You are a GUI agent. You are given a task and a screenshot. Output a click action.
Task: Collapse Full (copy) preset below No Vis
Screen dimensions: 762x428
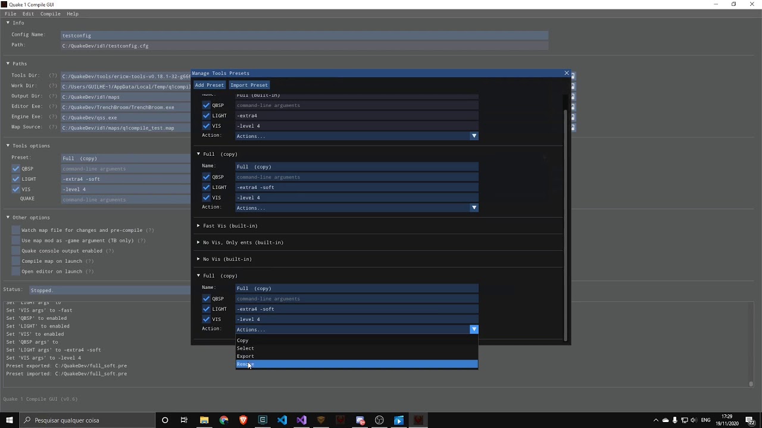[x=199, y=276]
